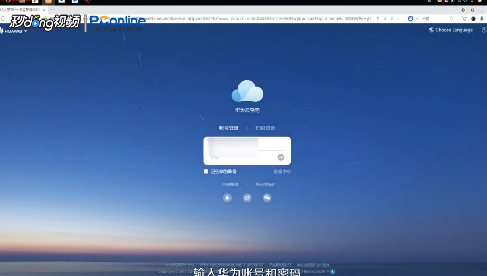The image size is (487, 276).
Task: Click the shopping cart toolbar icon
Action: pyautogui.click(x=464, y=18)
